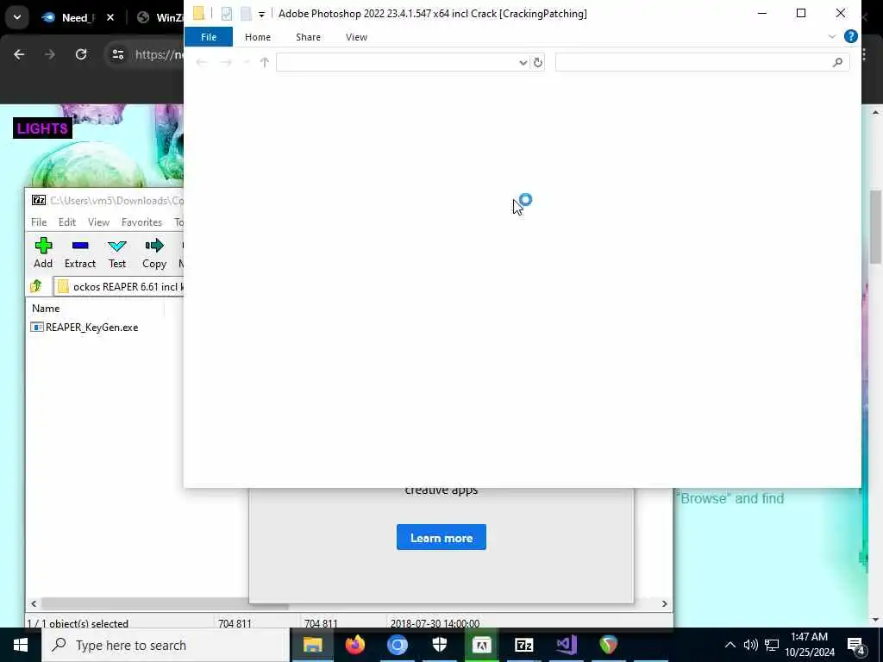Click the folder icon in Explorer title bar
This screenshot has width=883, height=662.
point(199,13)
